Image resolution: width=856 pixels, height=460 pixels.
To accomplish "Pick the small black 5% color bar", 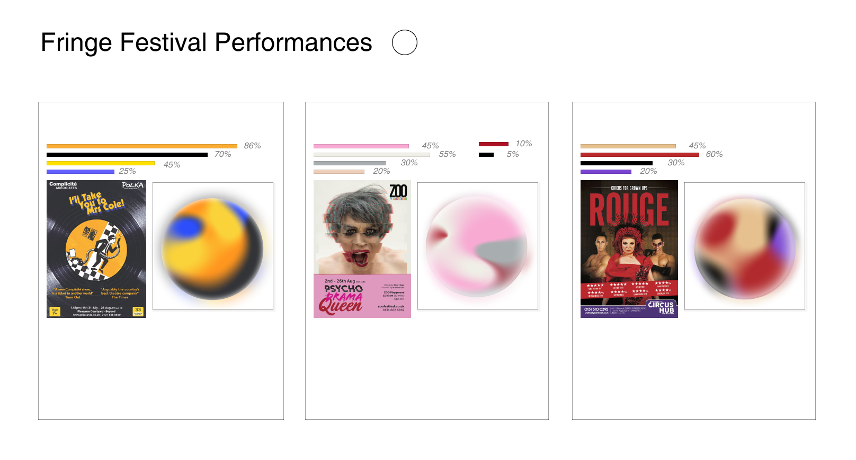I will 486,155.
